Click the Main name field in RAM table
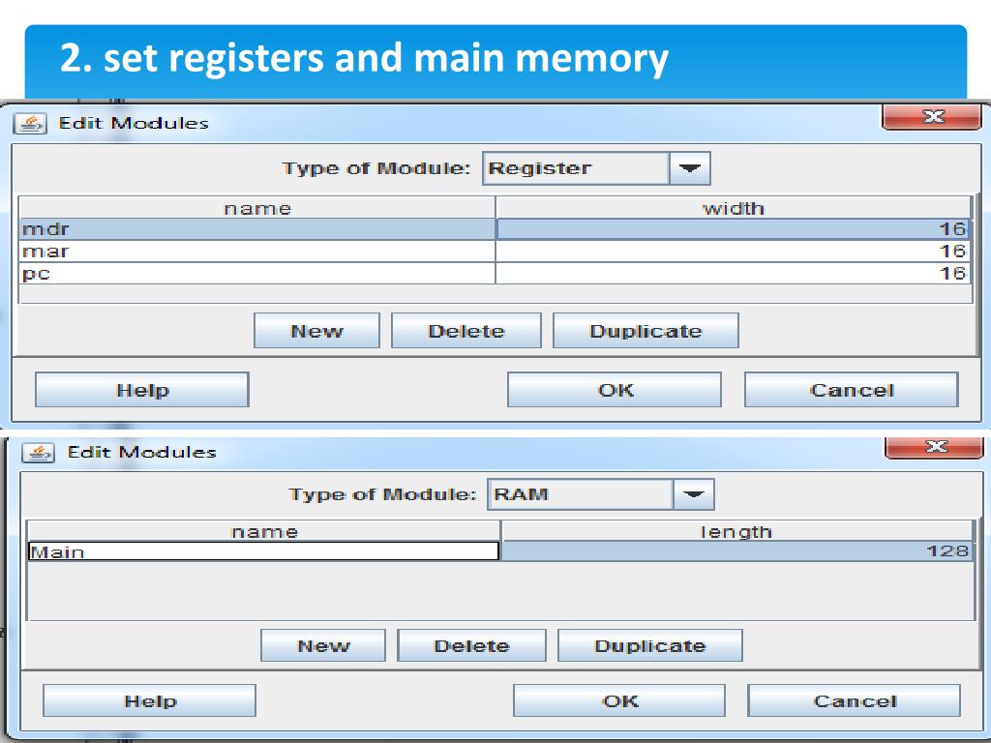991x743 pixels. tap(262, 551)
